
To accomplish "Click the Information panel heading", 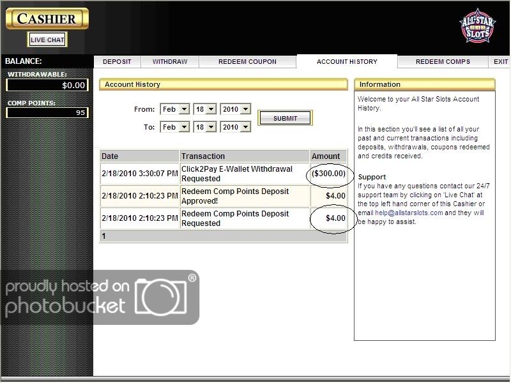I will 425,84.
